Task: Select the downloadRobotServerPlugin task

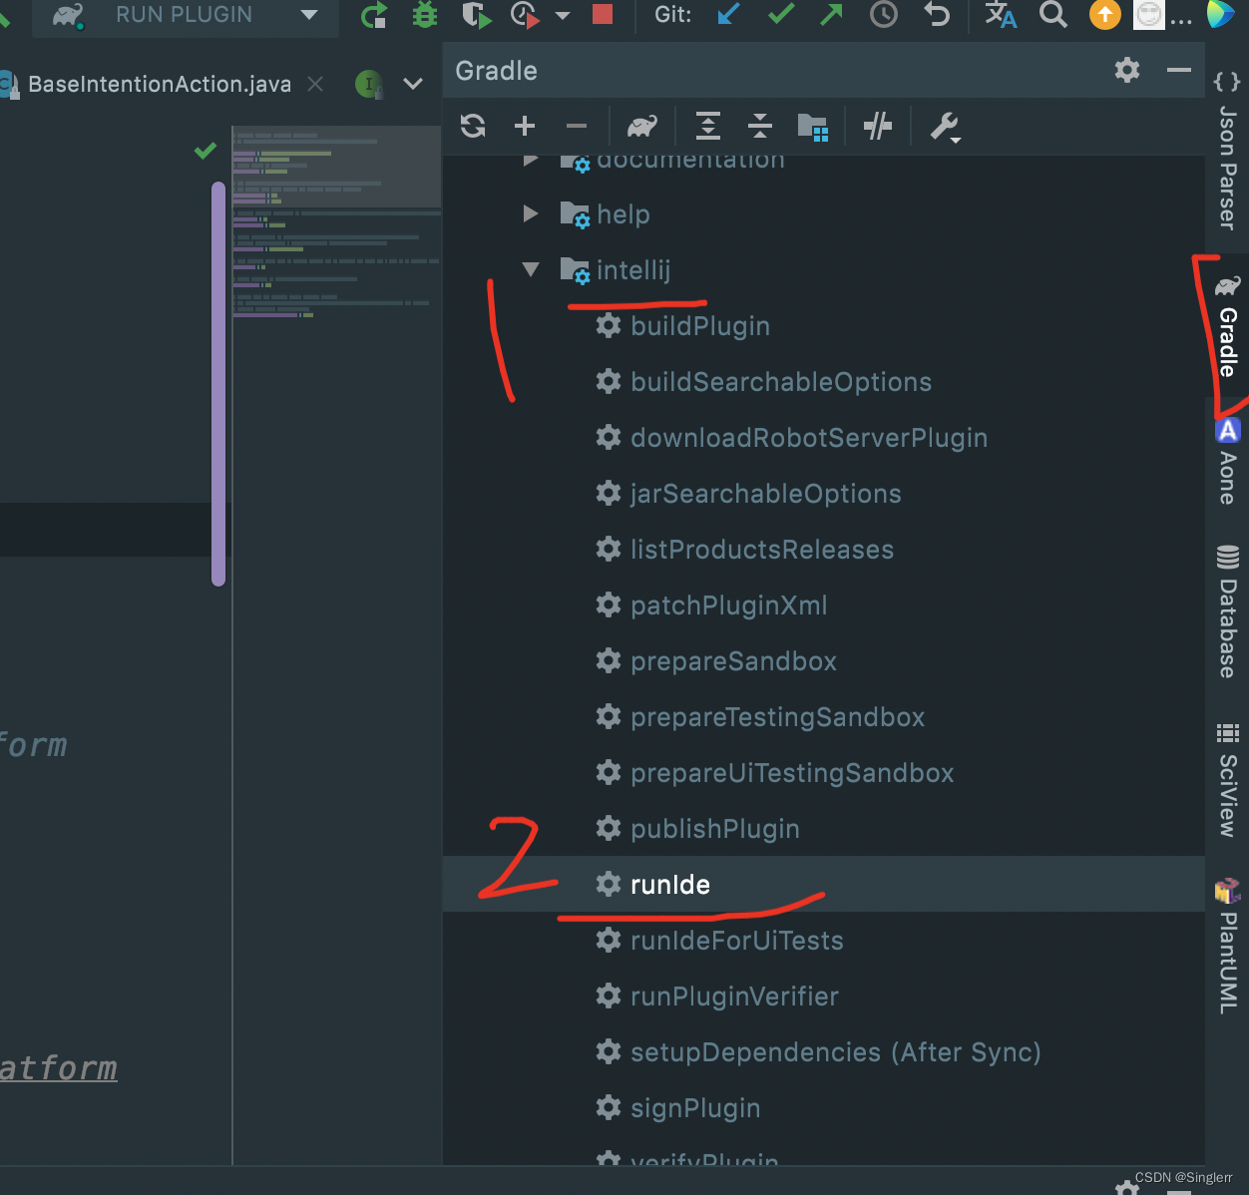Action: [791, 438]
